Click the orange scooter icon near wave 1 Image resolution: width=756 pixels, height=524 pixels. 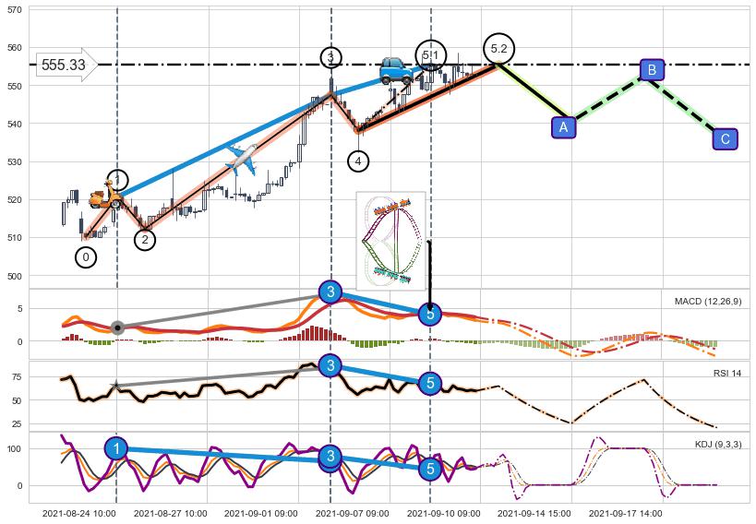tap(104, 196)
